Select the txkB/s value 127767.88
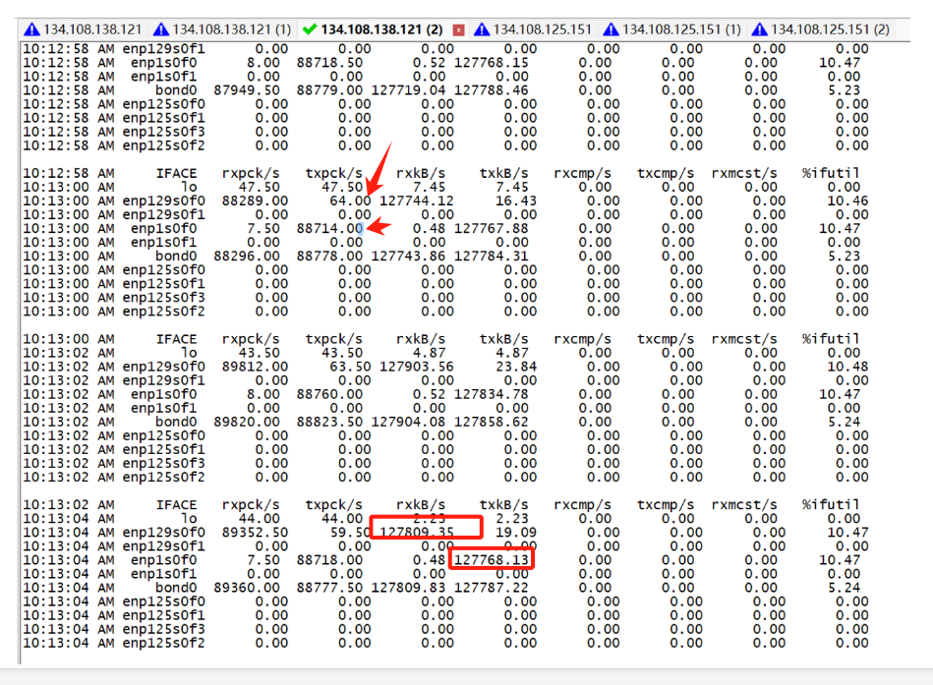This screenshot has height=685, width=933. click(x=491, y=228)
